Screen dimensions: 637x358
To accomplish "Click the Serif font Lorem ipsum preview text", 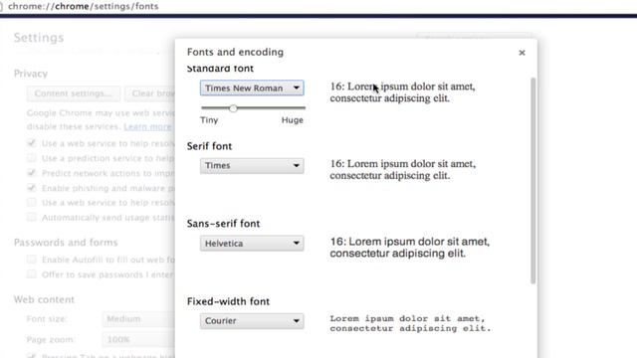I will coord(402,170).
